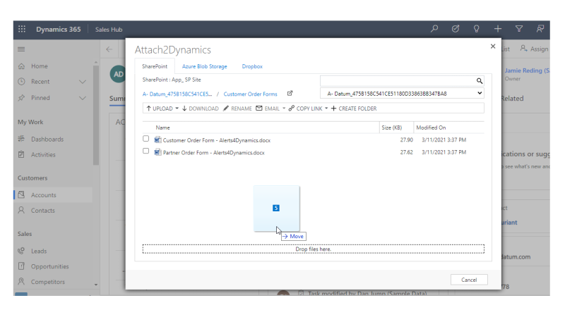Switch to the Dropbox tab

coord(252,66)
